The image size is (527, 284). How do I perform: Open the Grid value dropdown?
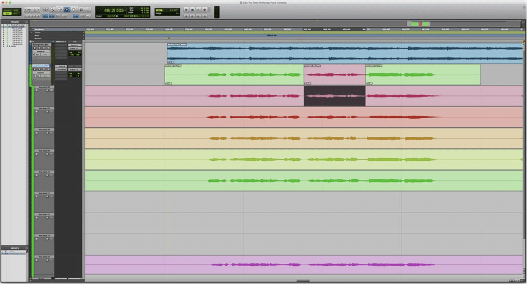pos(177,10)
